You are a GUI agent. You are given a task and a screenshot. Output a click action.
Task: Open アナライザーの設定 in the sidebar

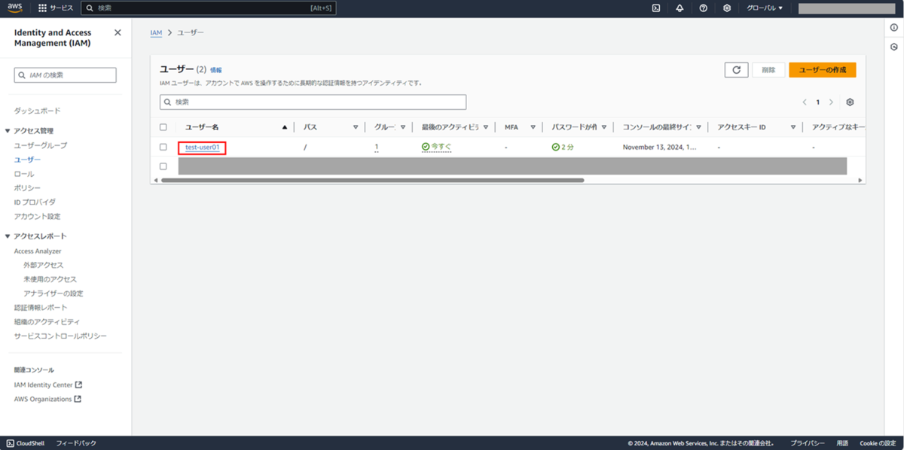click(53, 293)
